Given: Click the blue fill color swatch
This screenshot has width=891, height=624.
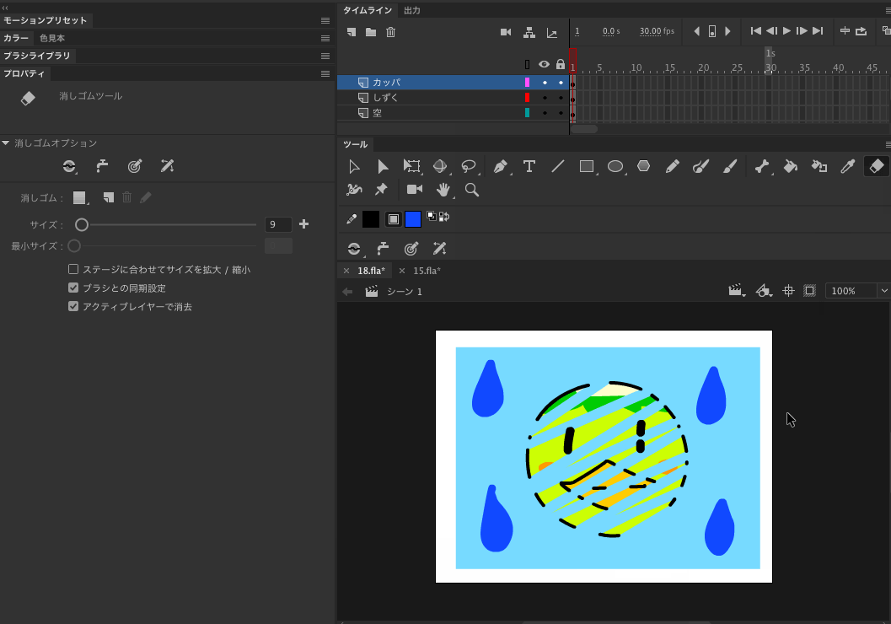Looking at the screenshot, I should (412, 218).
